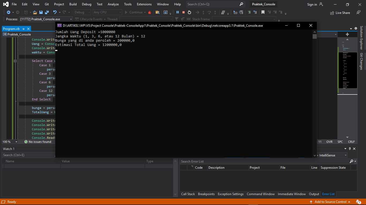Click the Hot Reload flame icon
This screenshot has height=205, width=366.
(150, 12)
